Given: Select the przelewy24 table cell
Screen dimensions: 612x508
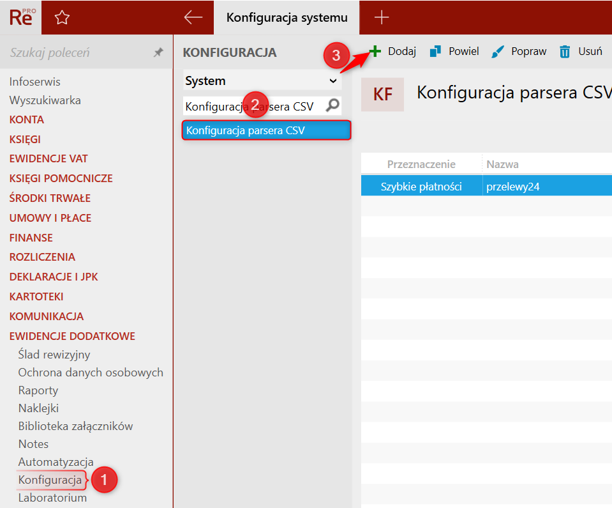Looking at the screenshot, I should click(547, 187).
